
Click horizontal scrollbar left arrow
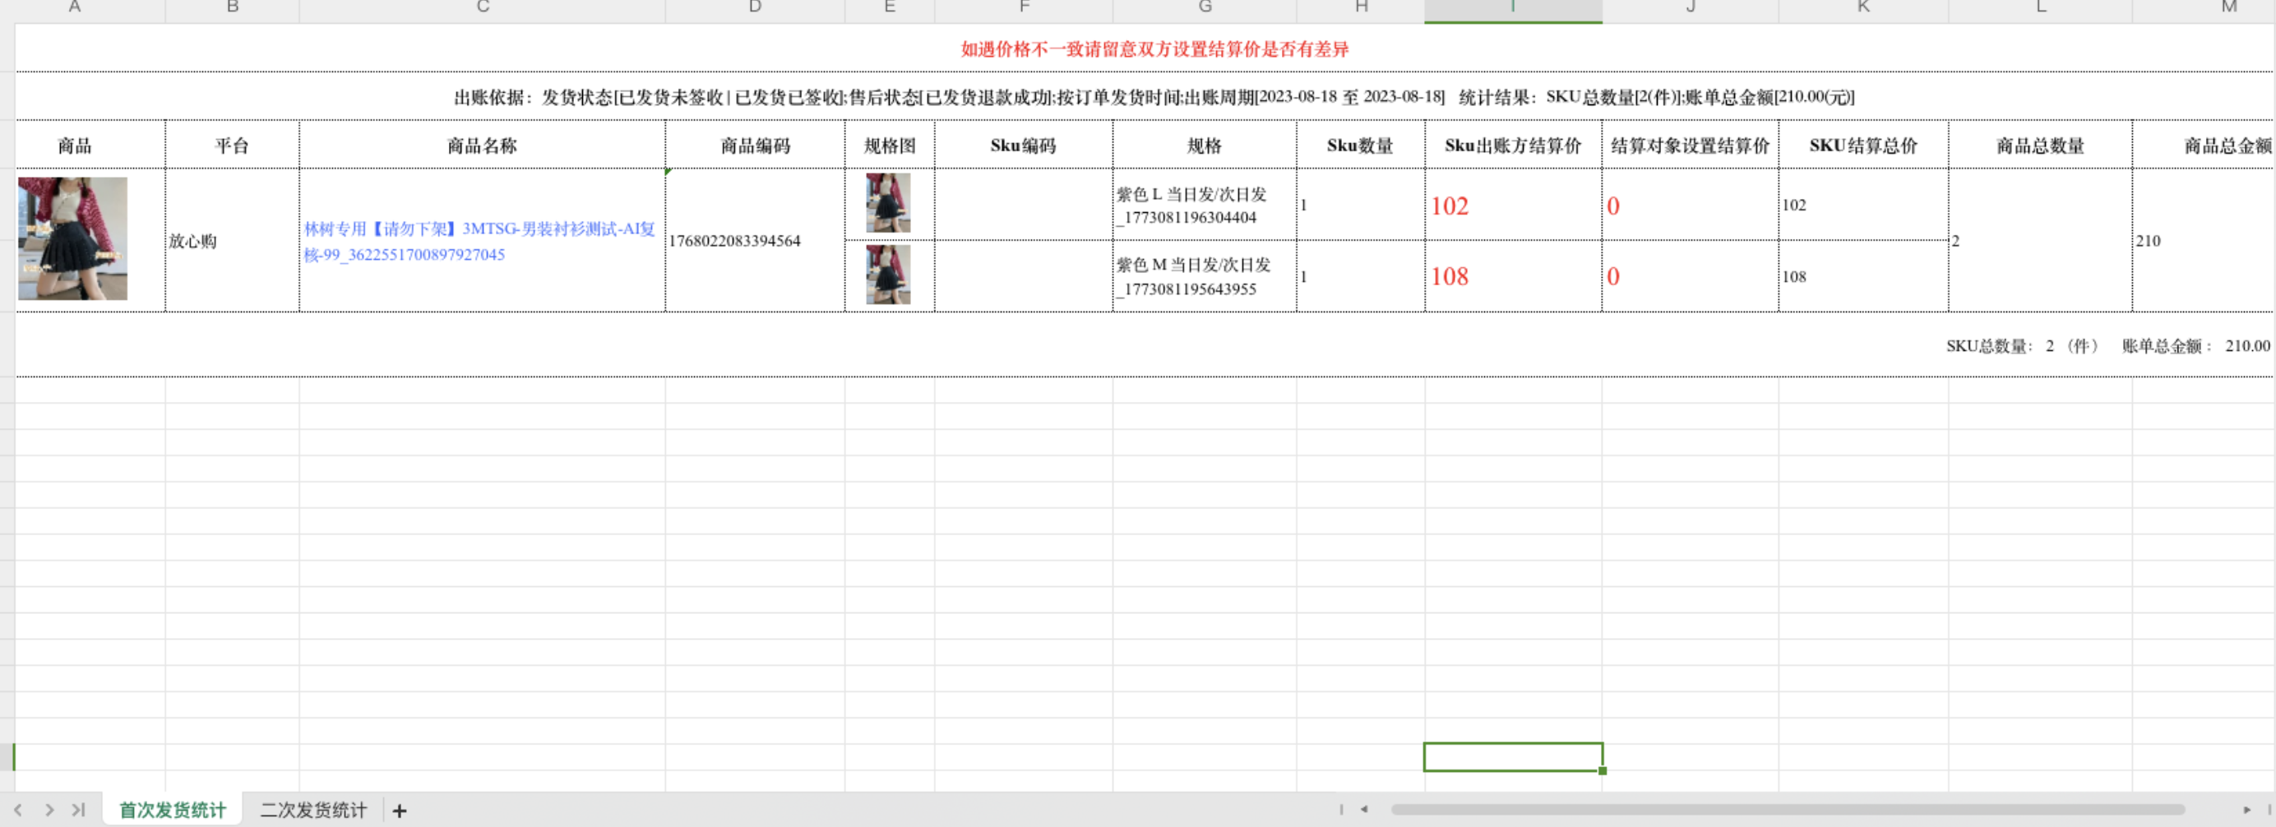pyautogui.click(x=1364, y=810)
